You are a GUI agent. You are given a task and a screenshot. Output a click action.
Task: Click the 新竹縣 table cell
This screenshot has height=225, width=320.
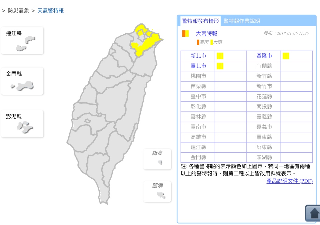(264, 76)
